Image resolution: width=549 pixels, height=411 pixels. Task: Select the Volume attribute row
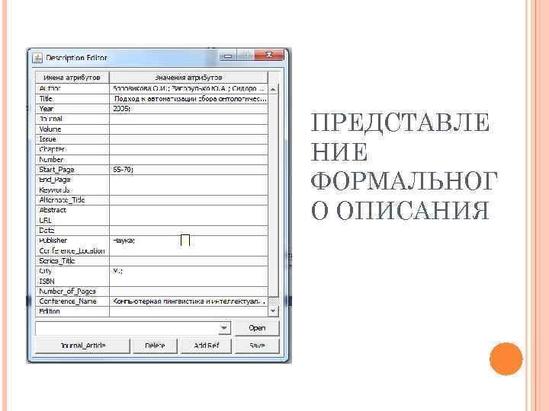152,129
